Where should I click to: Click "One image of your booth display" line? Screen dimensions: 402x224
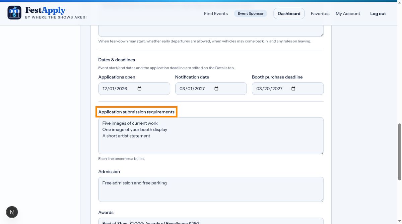coord(135,129)
